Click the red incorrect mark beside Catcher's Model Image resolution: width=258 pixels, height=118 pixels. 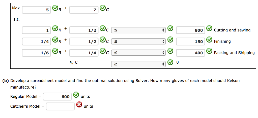click(79, 105)
